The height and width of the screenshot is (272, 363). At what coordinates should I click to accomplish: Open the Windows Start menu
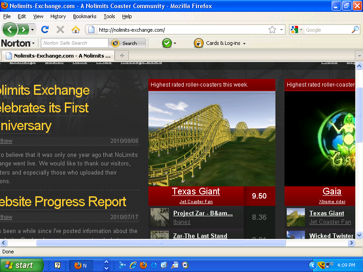pos(21,265)
